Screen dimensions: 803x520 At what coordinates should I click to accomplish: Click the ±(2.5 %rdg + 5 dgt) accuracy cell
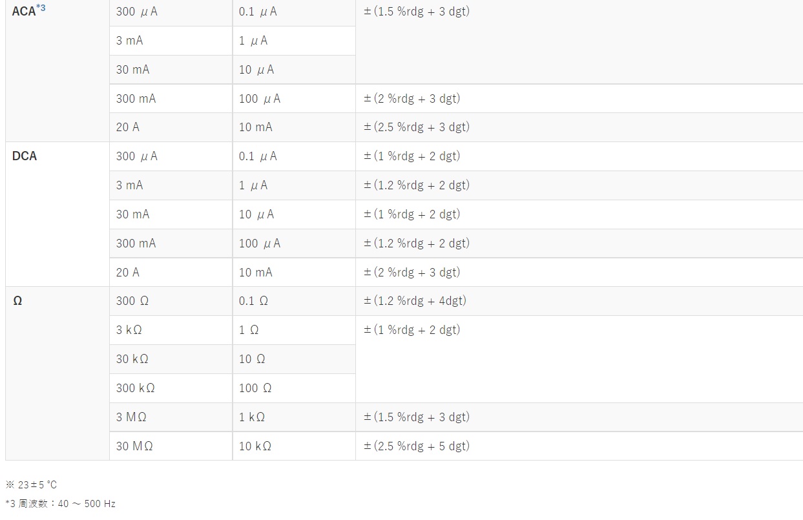pyautogui.click(x=579, y=446)
